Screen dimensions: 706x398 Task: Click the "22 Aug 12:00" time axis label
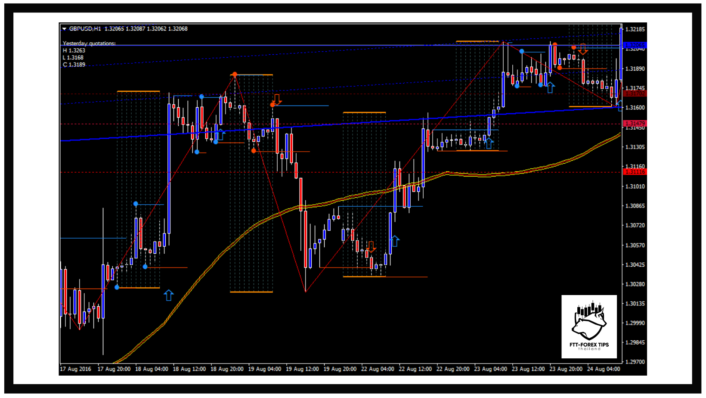415,369
